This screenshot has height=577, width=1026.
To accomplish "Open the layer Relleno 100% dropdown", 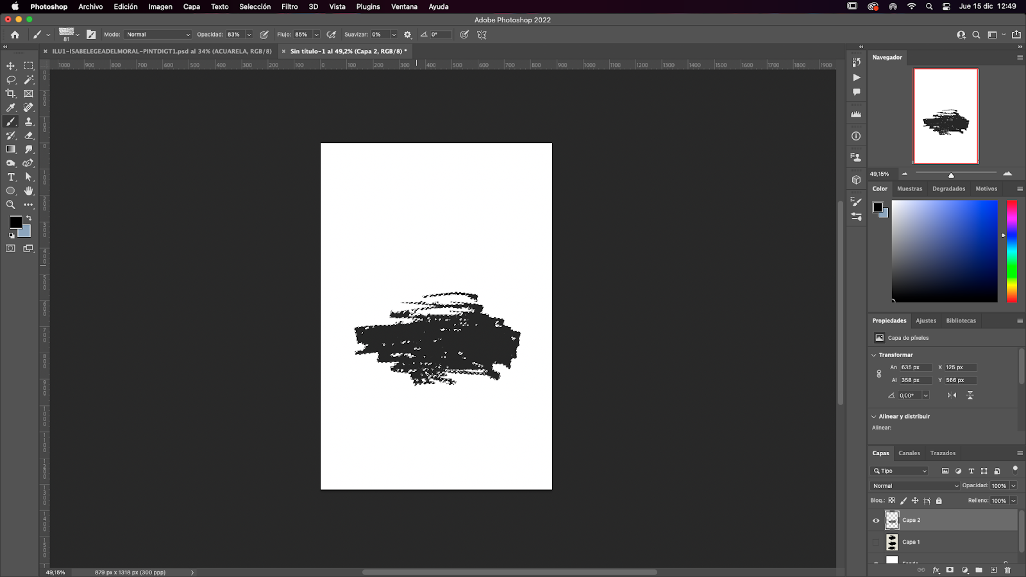I will tap(1014, 501).
